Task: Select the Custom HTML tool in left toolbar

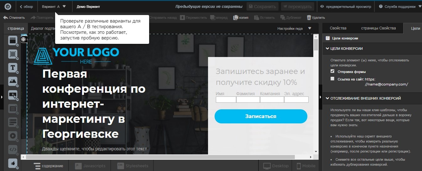Action: 13,149
